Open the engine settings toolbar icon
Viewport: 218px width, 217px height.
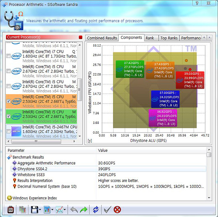tap(11, 209)
